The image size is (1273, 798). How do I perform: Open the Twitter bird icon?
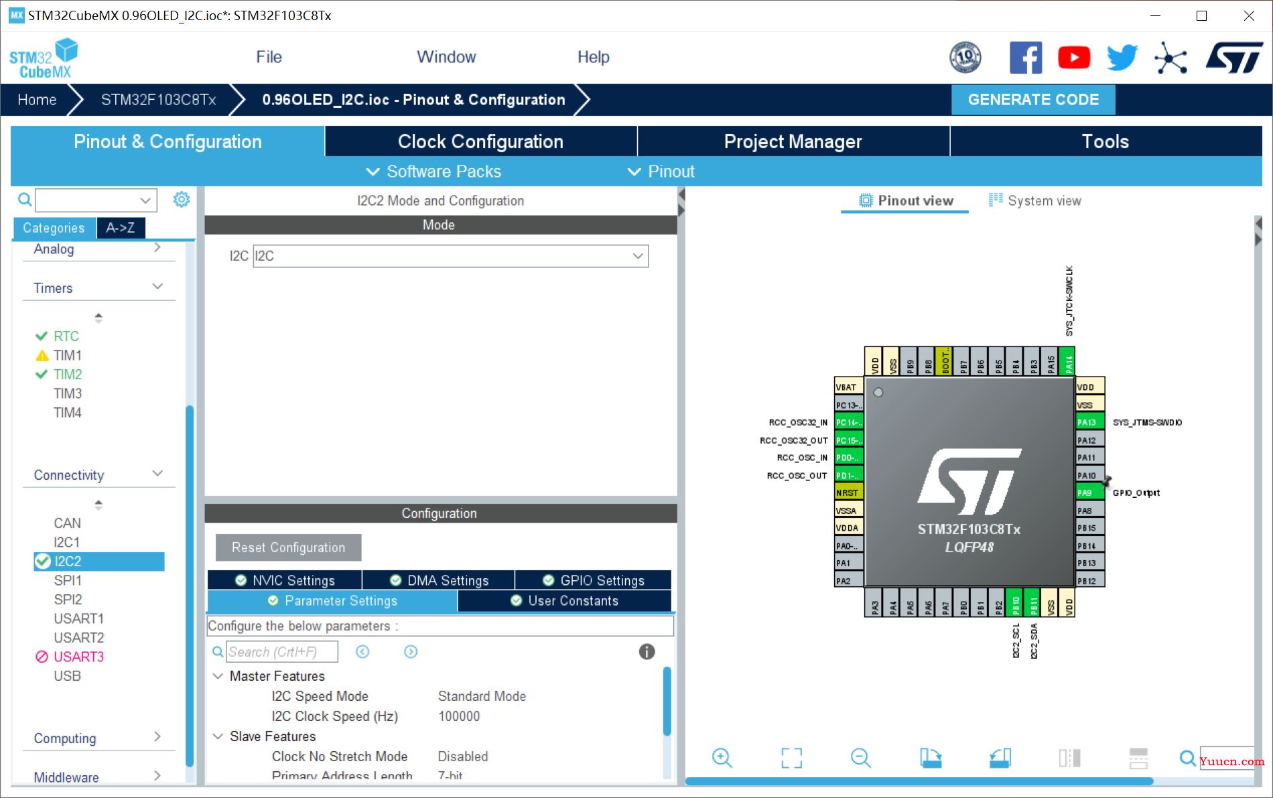pyautogui.click(x=1122, y=58)
